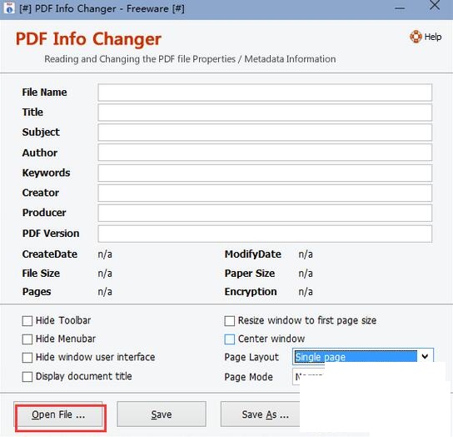Click the Pages n/a value
453x437 pixels.
pyautogui.click(x=105, y=292)
